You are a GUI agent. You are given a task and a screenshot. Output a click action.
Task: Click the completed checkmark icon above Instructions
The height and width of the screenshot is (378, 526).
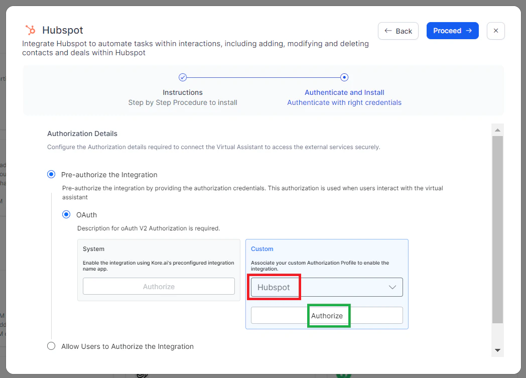[x=183, y=77]
